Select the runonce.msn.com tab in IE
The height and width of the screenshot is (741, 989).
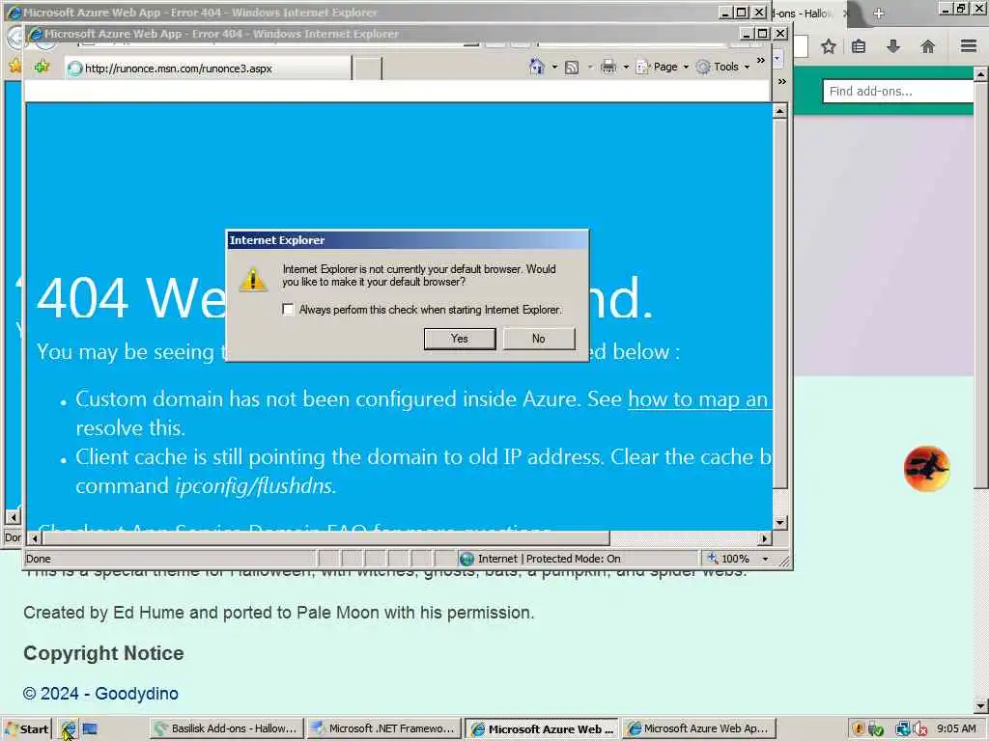pos(209,69)
